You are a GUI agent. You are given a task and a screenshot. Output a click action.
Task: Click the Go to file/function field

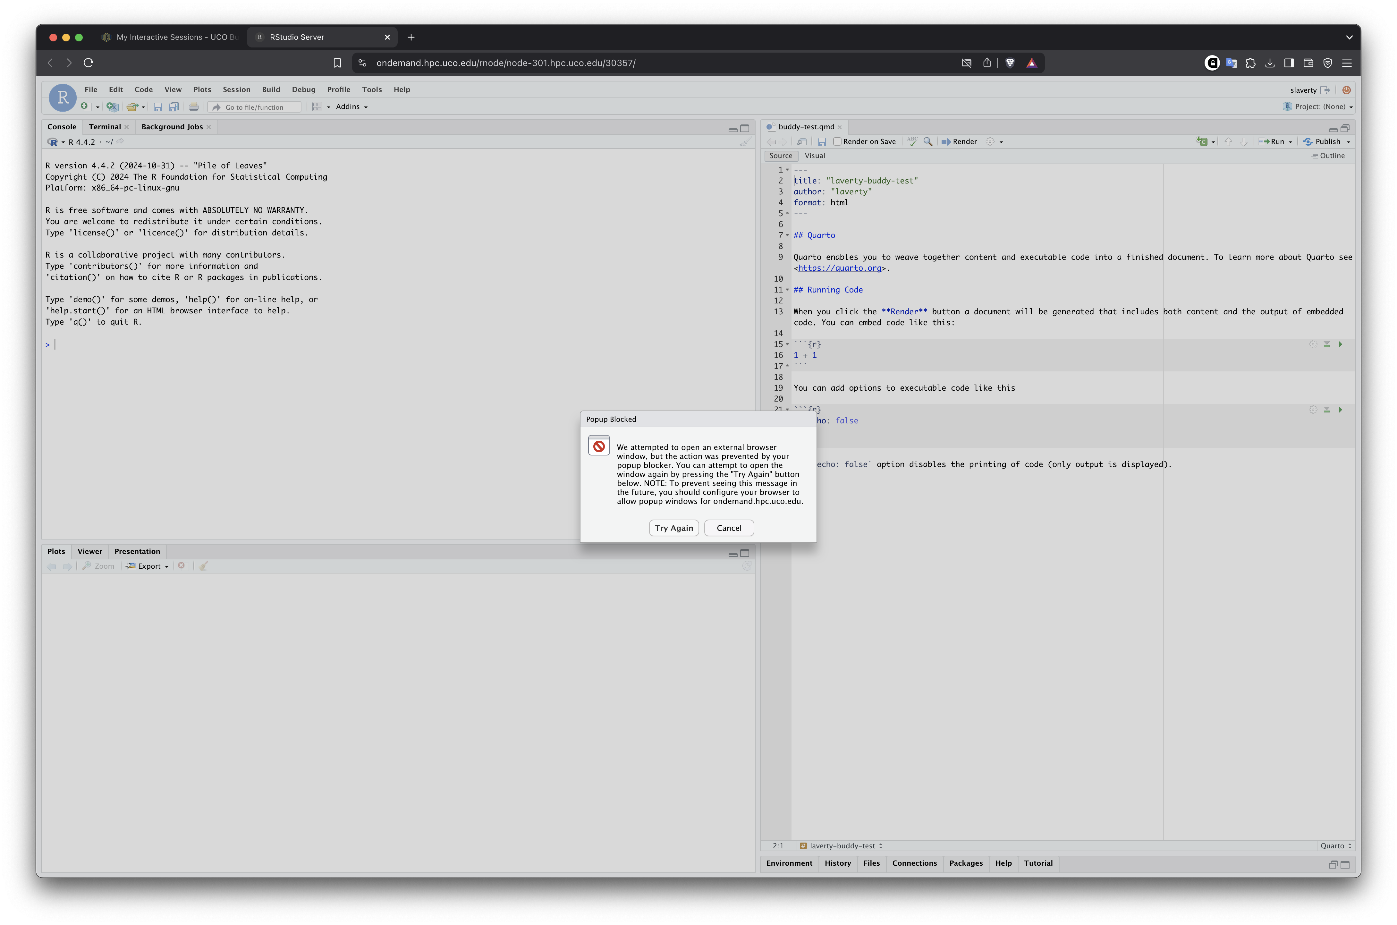click(x=255, y=107)
